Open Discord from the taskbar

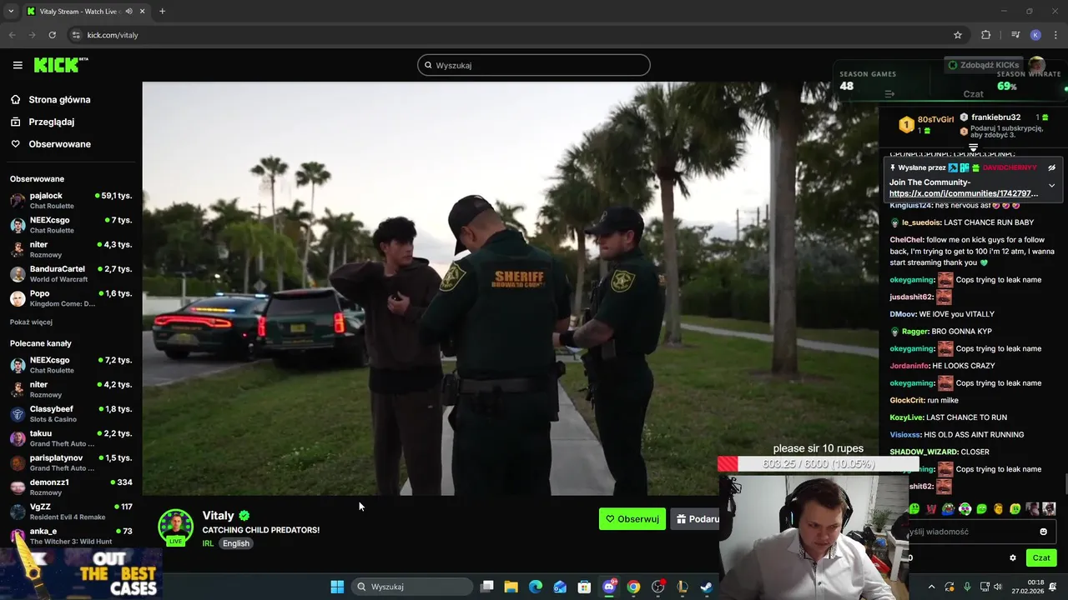(609, 587)
